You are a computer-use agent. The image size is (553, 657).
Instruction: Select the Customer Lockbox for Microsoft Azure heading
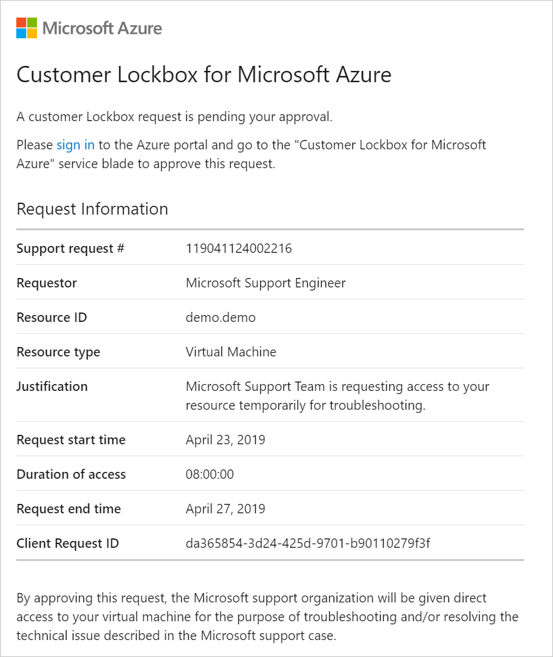tap(204, 75)
